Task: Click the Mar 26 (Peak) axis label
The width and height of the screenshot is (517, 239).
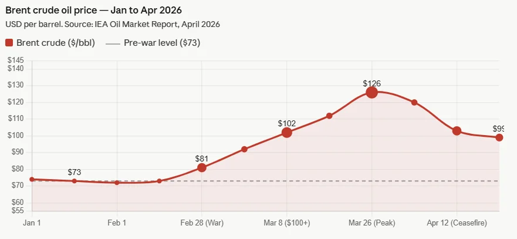Action: click(x=371, y=223)
